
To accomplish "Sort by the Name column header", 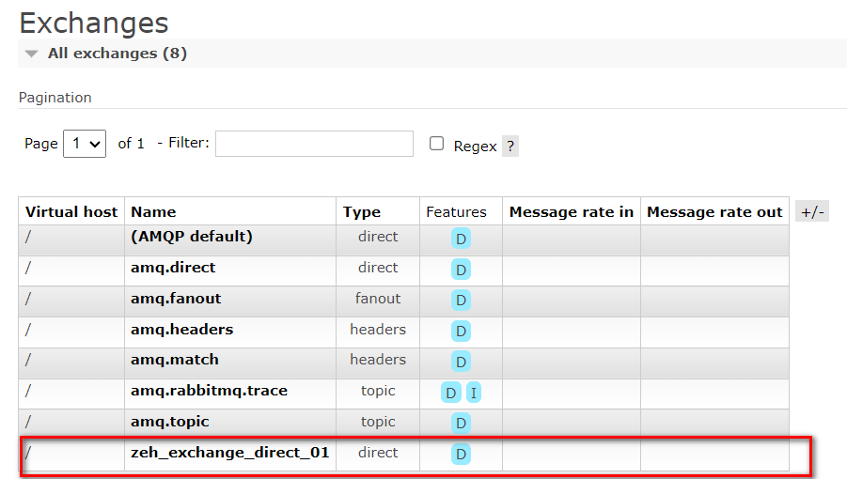I will [x=153, y=212].
